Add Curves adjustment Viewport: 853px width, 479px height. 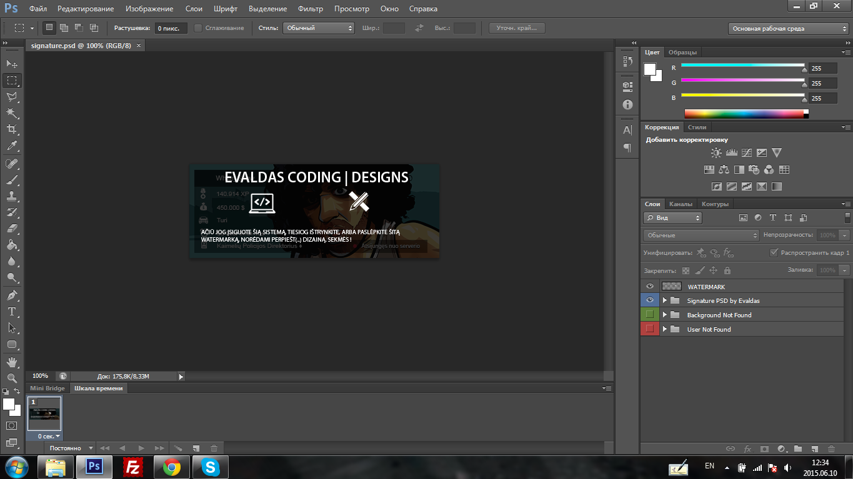(746, 152)
